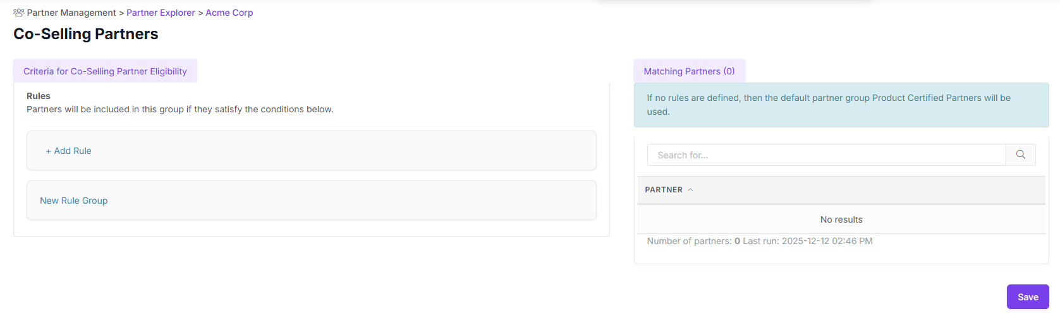Image resolution: width=1060 pixels, height=321 pixels.
Task: Click the bold Rules section label
Action: pyautogui.click(x=39, y=96)
